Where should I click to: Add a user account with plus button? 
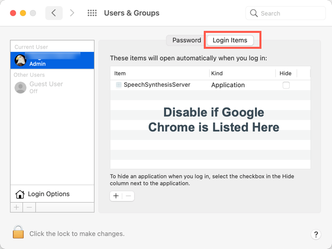point(16,207)
